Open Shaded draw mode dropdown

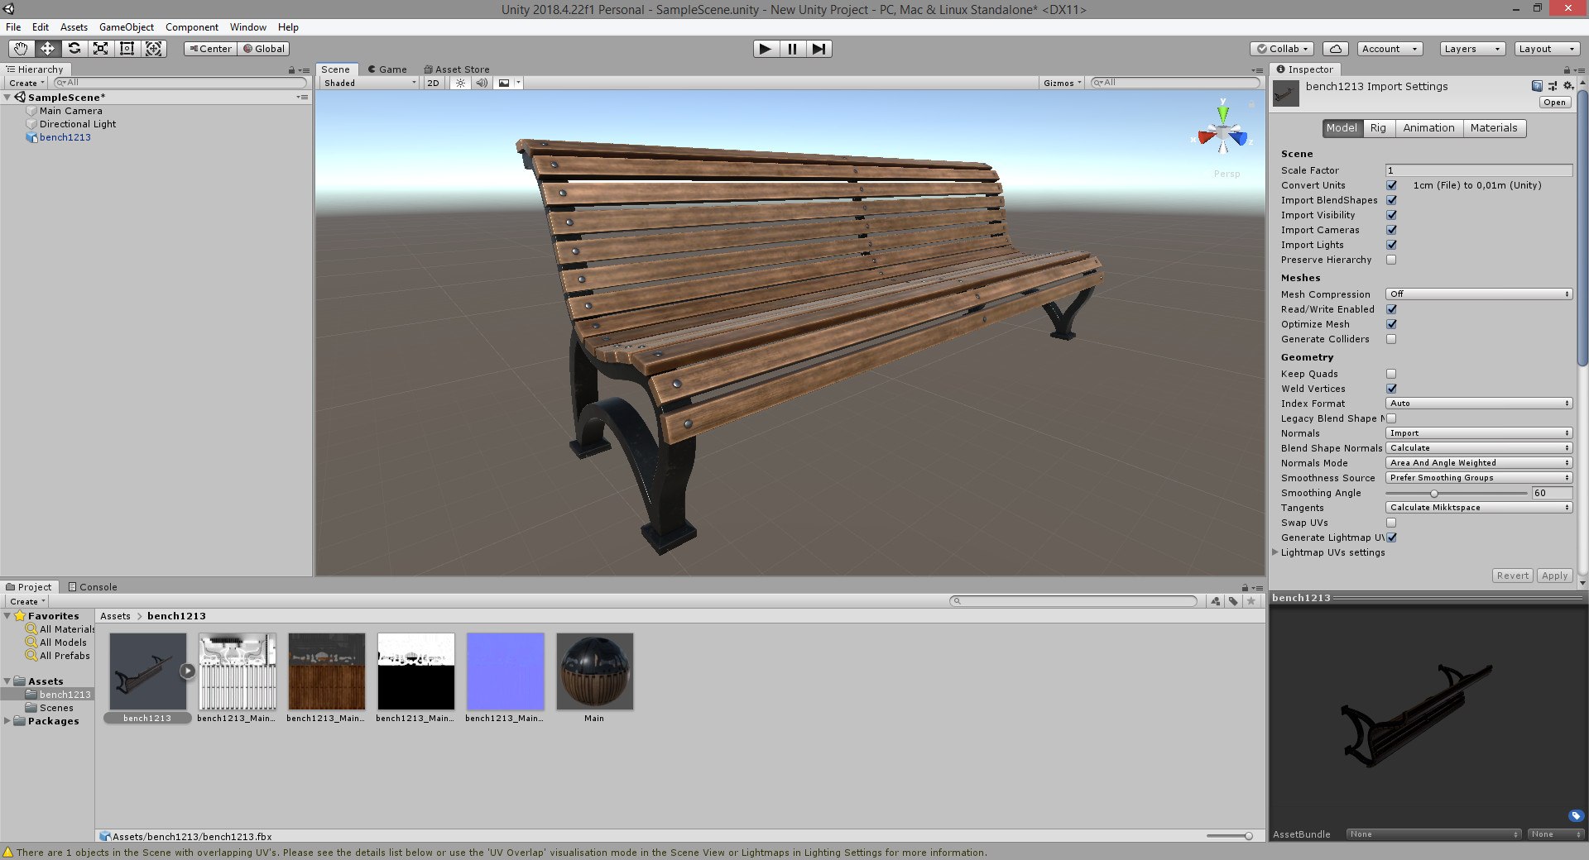pos(370,83)
